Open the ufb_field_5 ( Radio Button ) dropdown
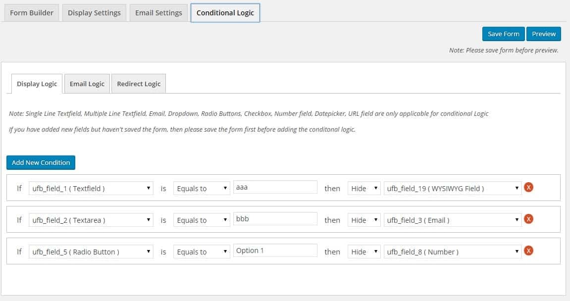Screen dimensions: 570x301 [x=91, y=251]
